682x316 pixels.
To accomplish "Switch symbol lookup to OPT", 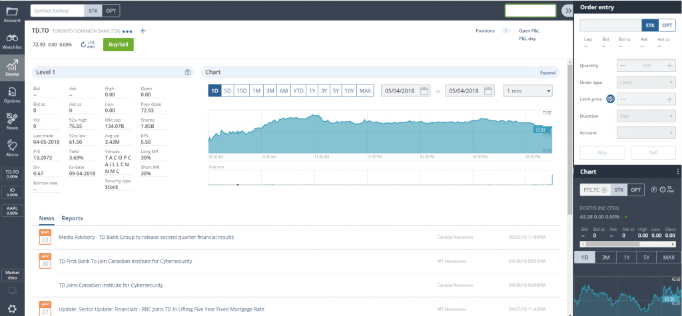I will [111, 11].
